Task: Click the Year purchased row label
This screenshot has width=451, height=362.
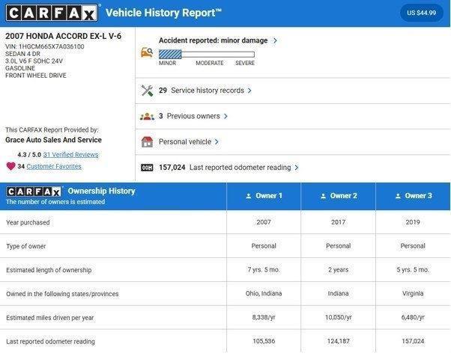Action: [x=28, y=222]
